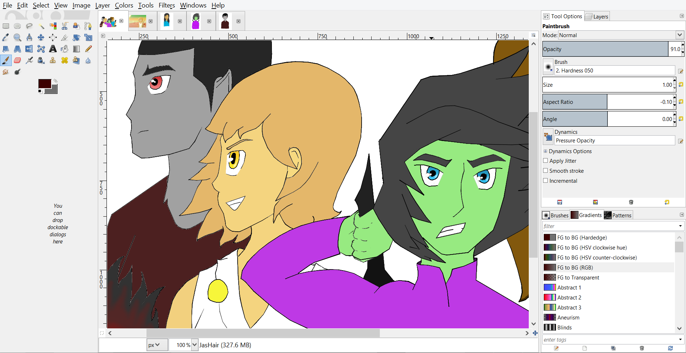Viewport: 686px width, 353px height.
Task: Select the Paths tool
Action: tap(88, 26)
